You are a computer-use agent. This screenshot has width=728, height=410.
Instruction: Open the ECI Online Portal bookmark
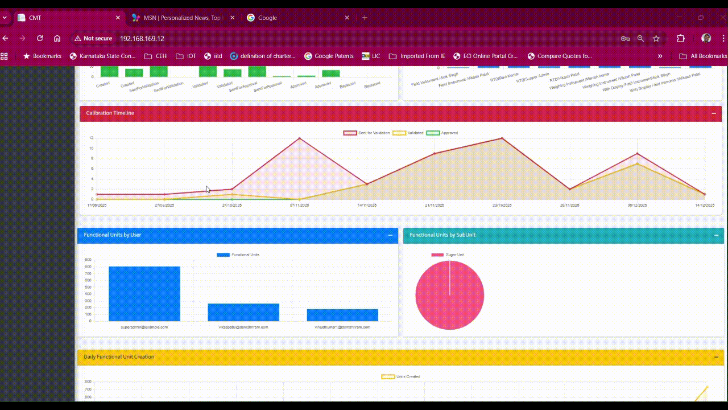485,56
